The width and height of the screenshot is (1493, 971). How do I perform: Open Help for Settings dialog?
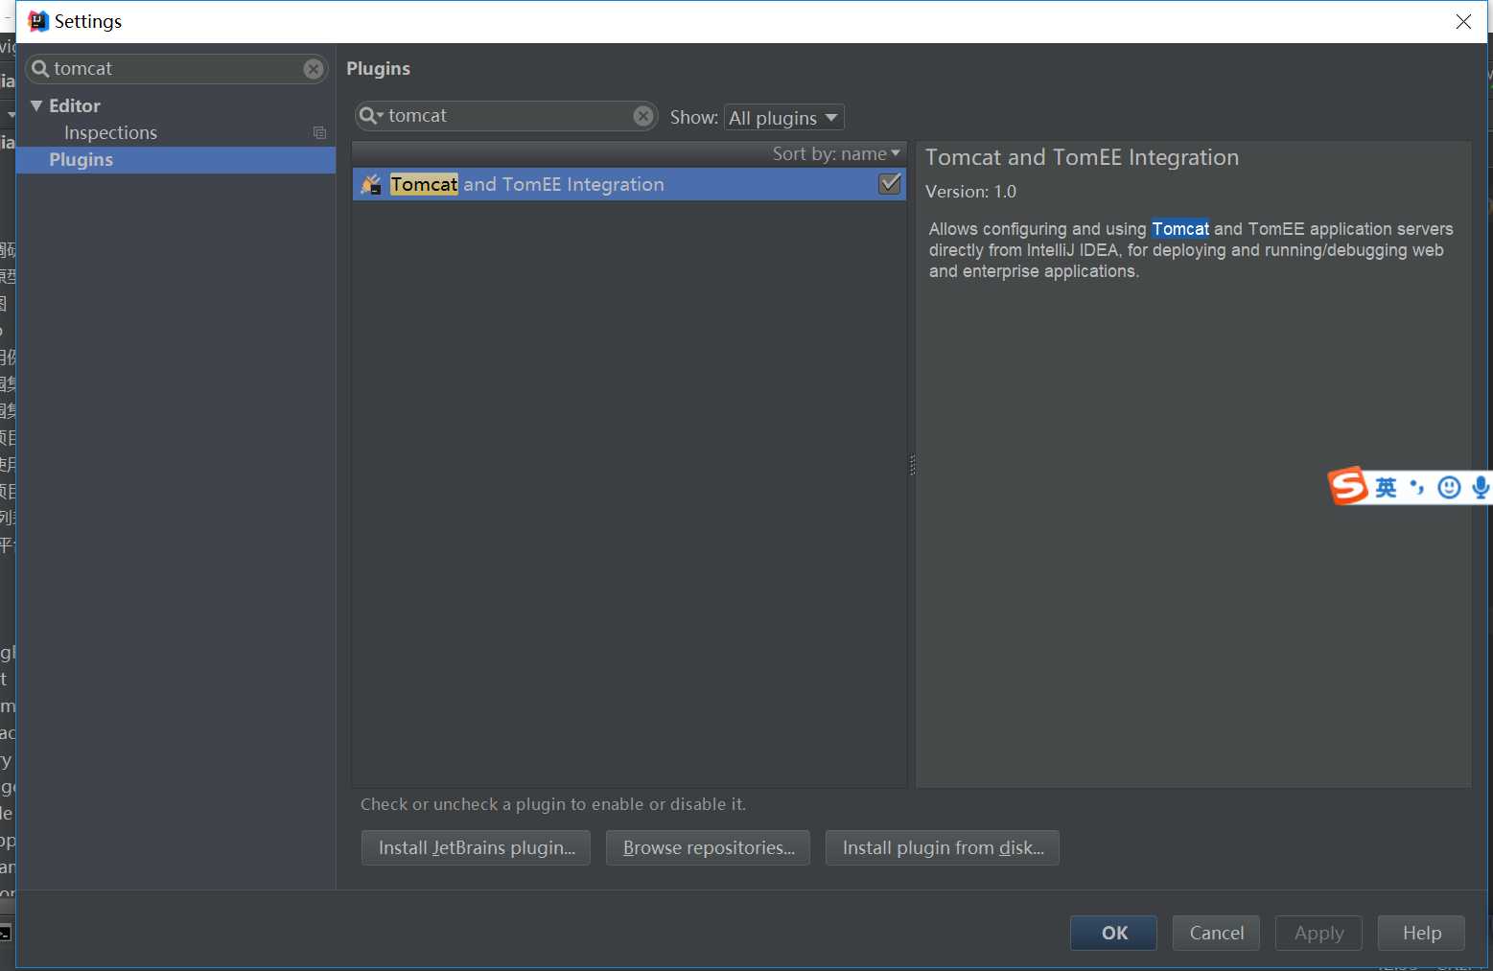coord(1421,933)
